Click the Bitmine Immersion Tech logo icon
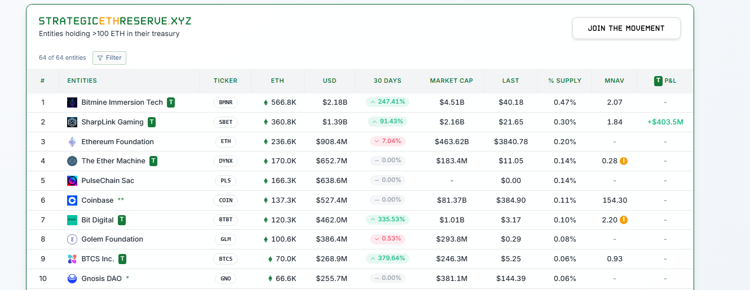This screenshot has height=290, width=750. (x=72, y=102)
